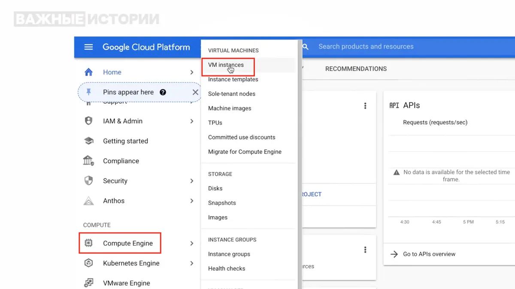Image resolution: width=515 pixels, height=289 pixels.
Task: Switch to the Recommendations tab
Action: tap(356, 69)
